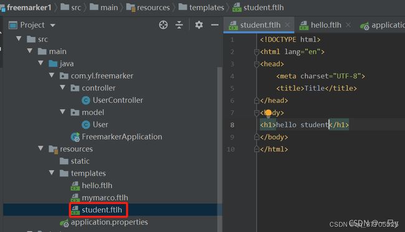This screenshot has height=232, width=405.
Task: Click the UserController class icon
Action: point(86,100)
